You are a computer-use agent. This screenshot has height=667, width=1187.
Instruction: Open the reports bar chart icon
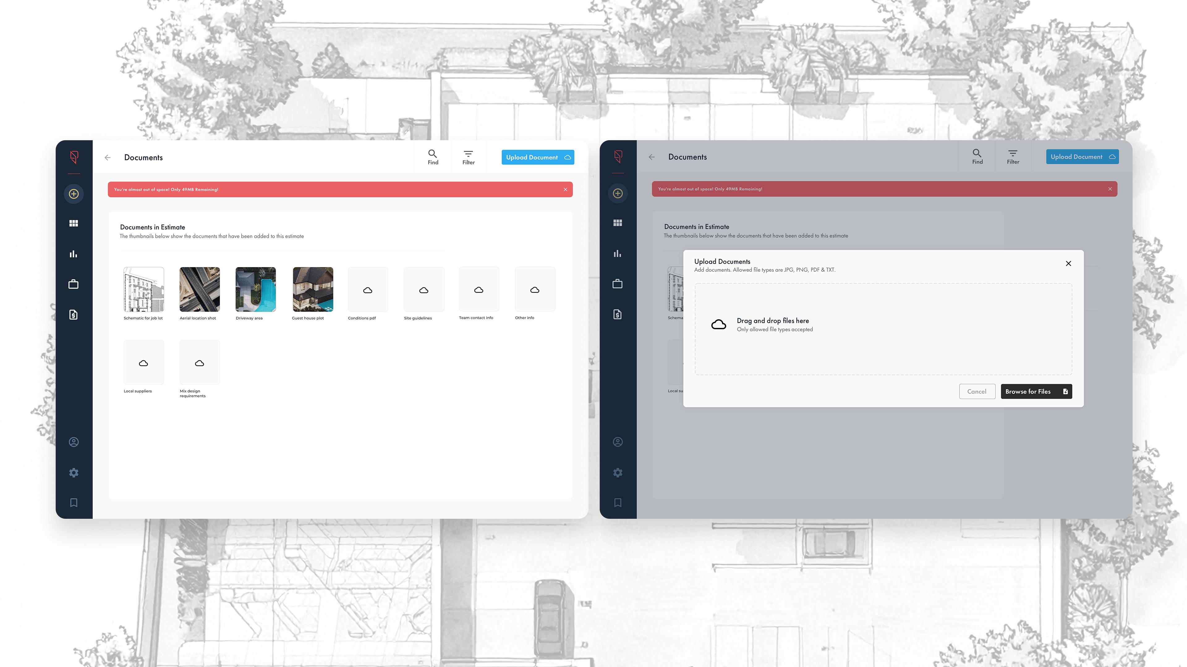(74, 254)
